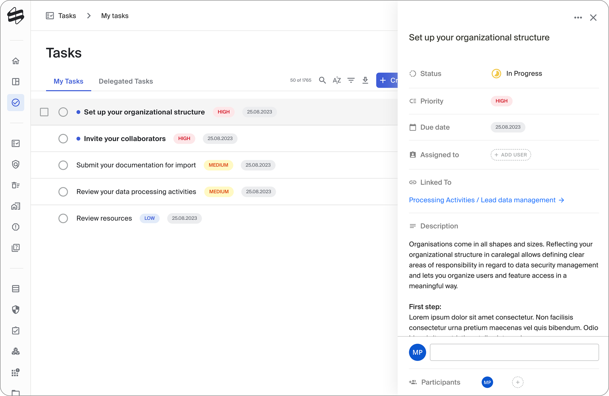Switch to the Delegated Tasks tab
This screenshot has width=609, height=396.
(126, 81)
